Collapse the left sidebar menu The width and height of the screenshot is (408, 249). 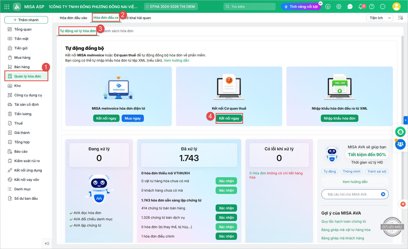pyautogui.click(x=47, y=244)
